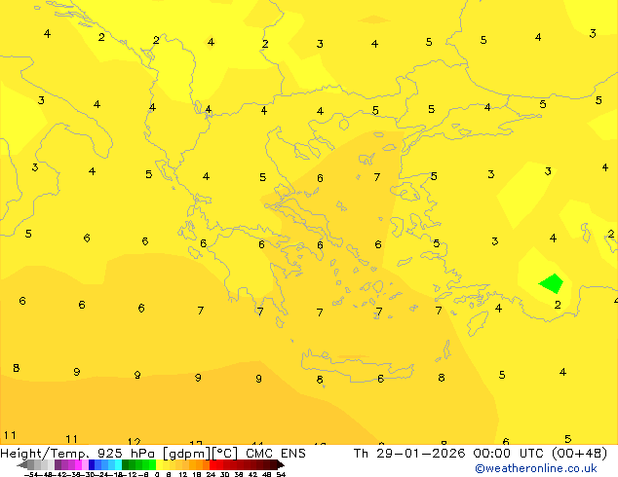618x477 pixels.
Task: Click the 'Th 29-01-2026 00:00 UTC' date label
Action: tap(449, 454)
